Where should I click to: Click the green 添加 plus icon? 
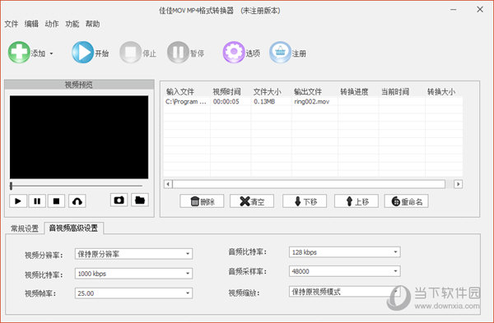click(x=19, y=53)
